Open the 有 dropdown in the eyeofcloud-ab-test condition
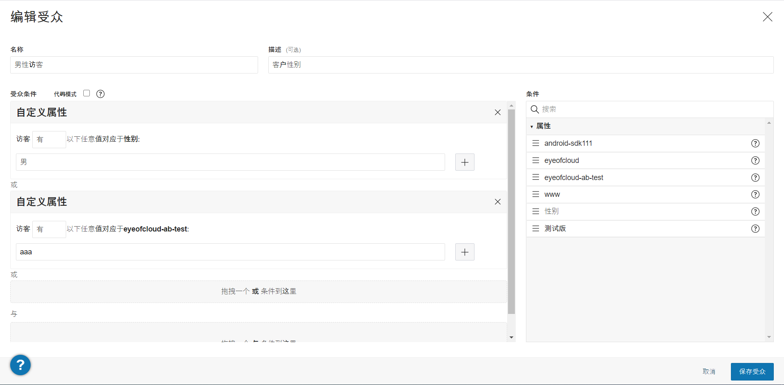The width and height of the screenshot is (784, 385). pos(49,229)
